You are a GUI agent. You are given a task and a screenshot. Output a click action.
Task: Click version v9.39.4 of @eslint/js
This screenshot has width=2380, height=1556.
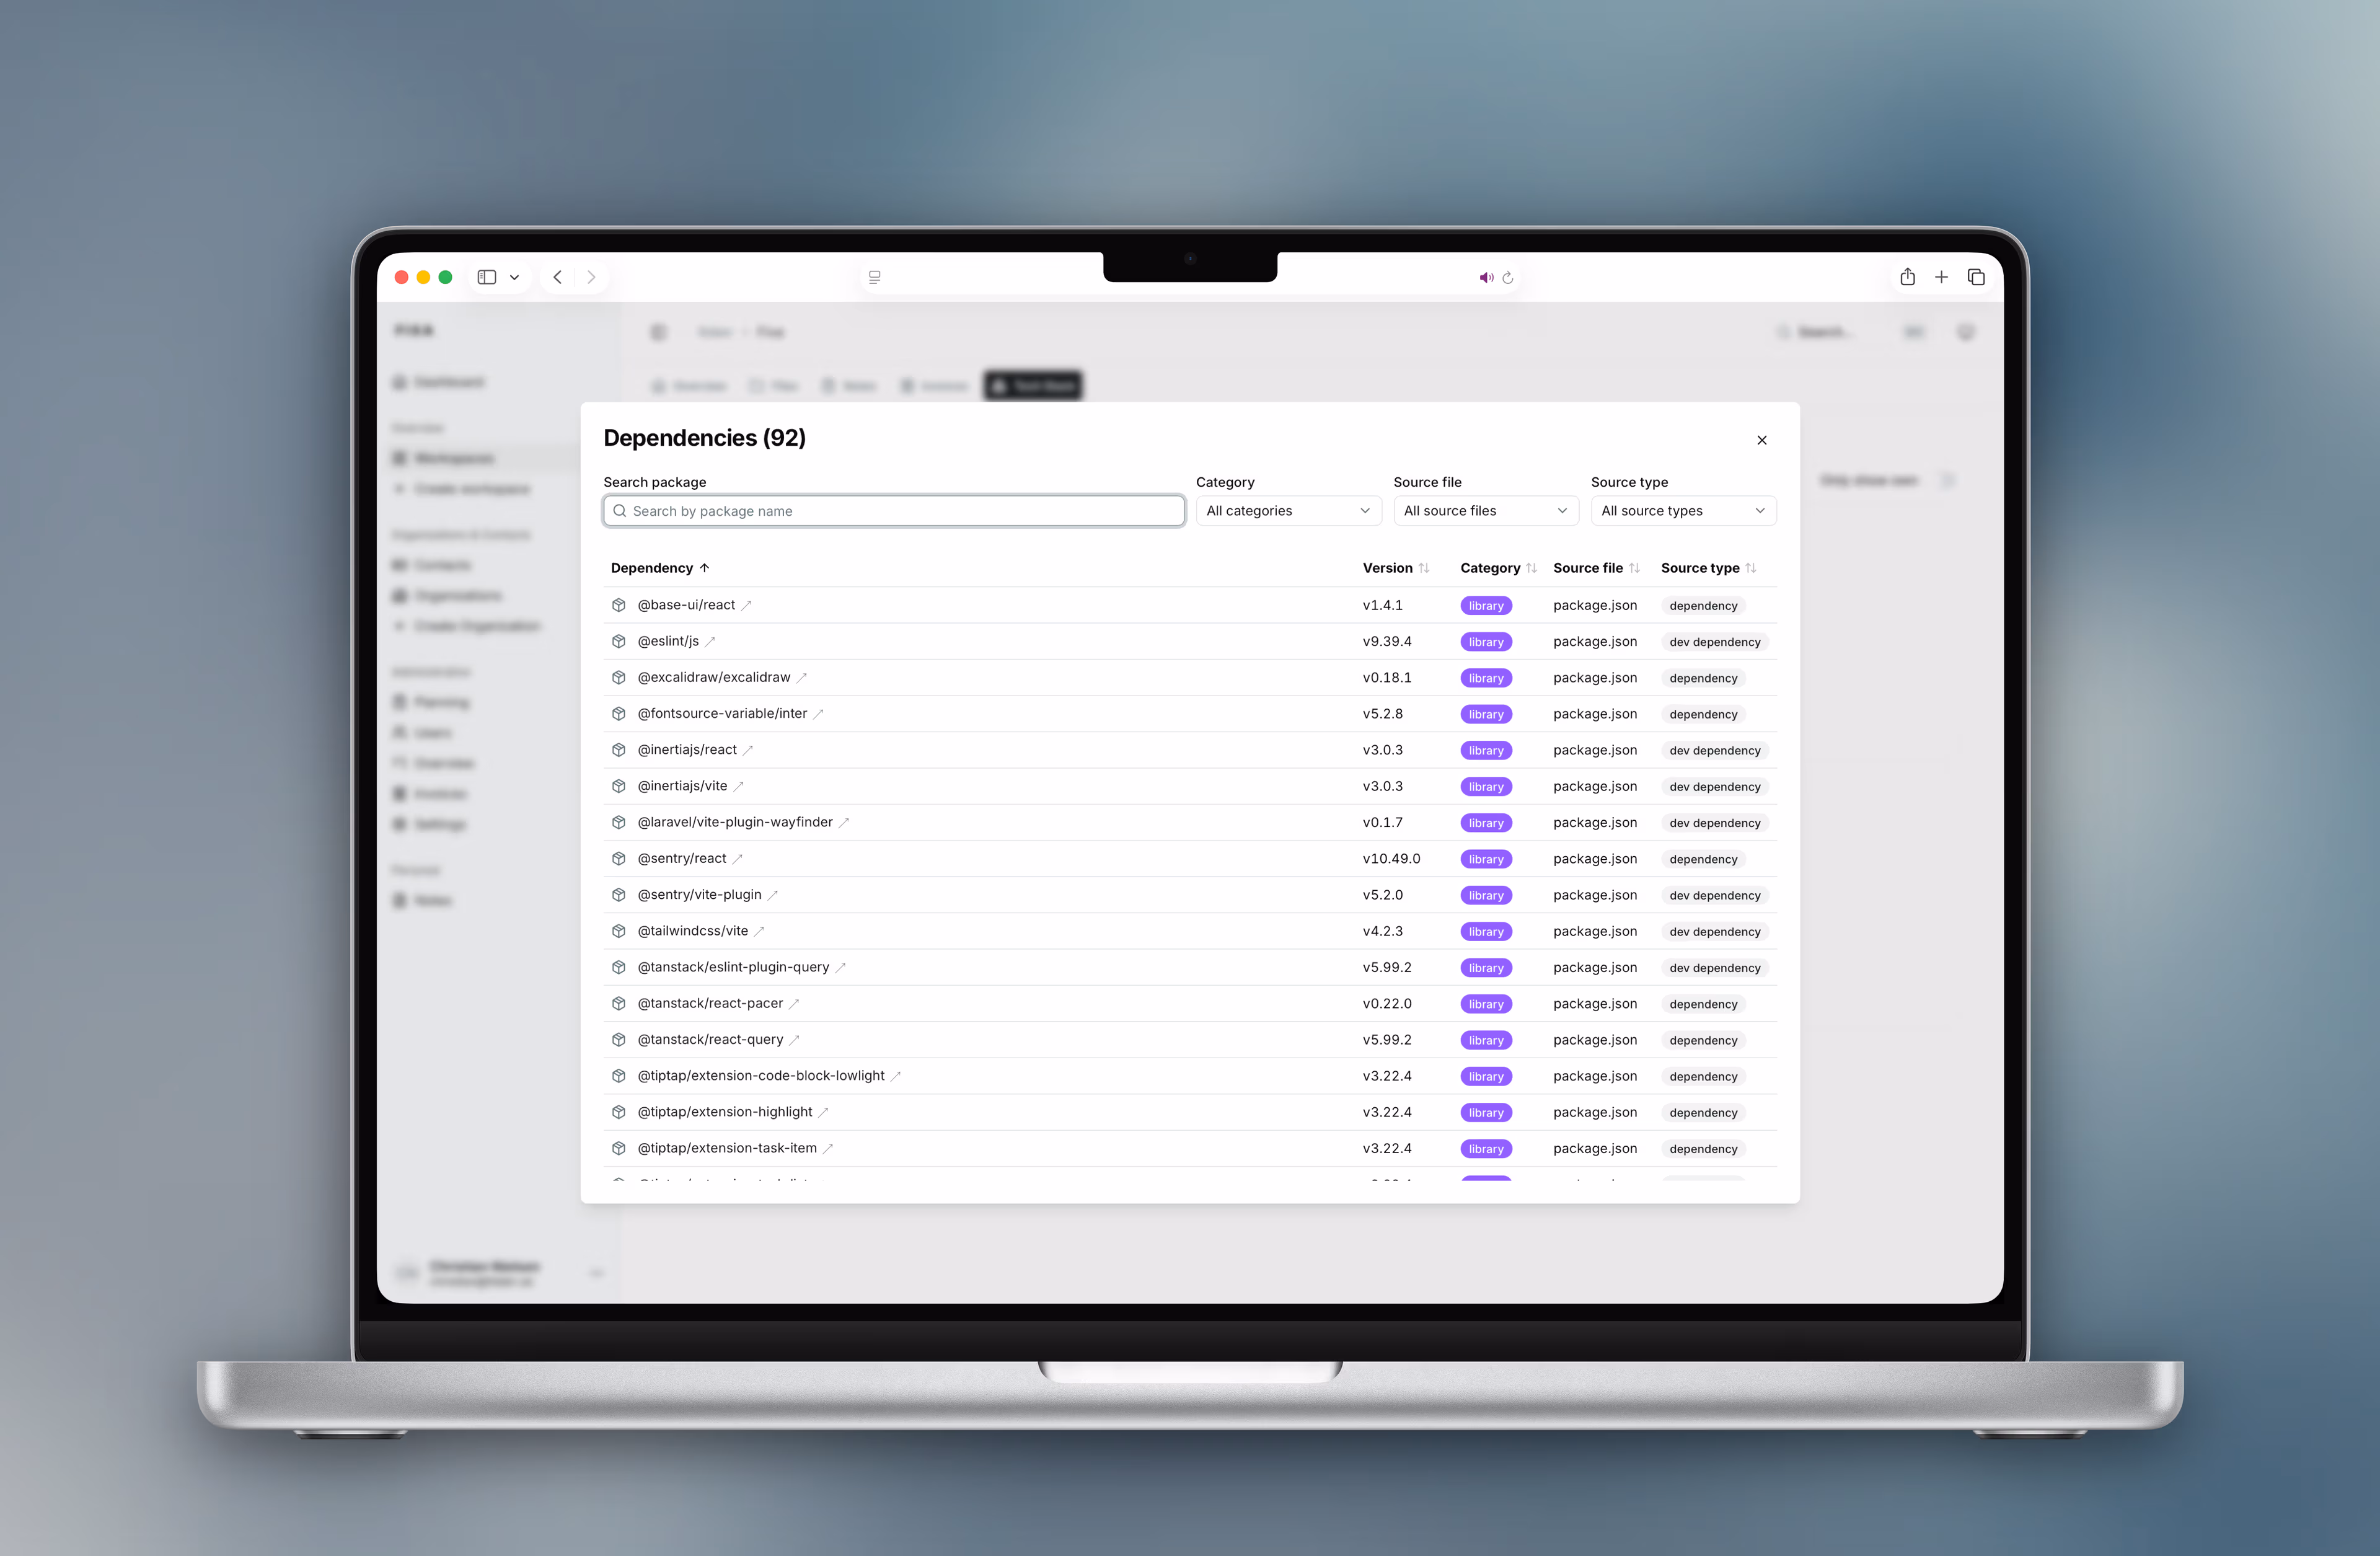(1387, 641)
